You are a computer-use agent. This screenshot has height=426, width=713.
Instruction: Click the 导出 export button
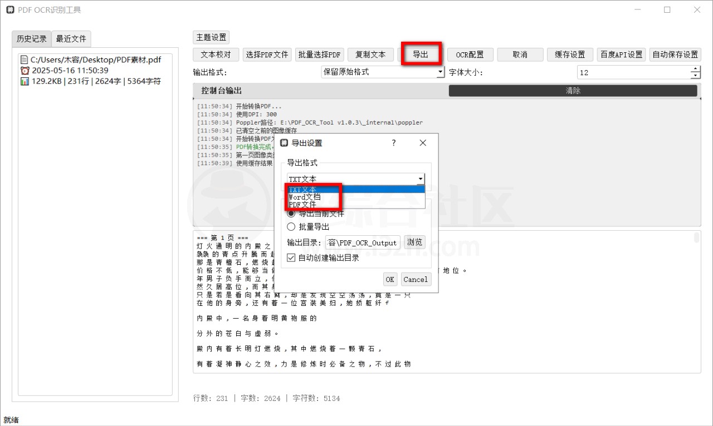[x=421, y=55]
